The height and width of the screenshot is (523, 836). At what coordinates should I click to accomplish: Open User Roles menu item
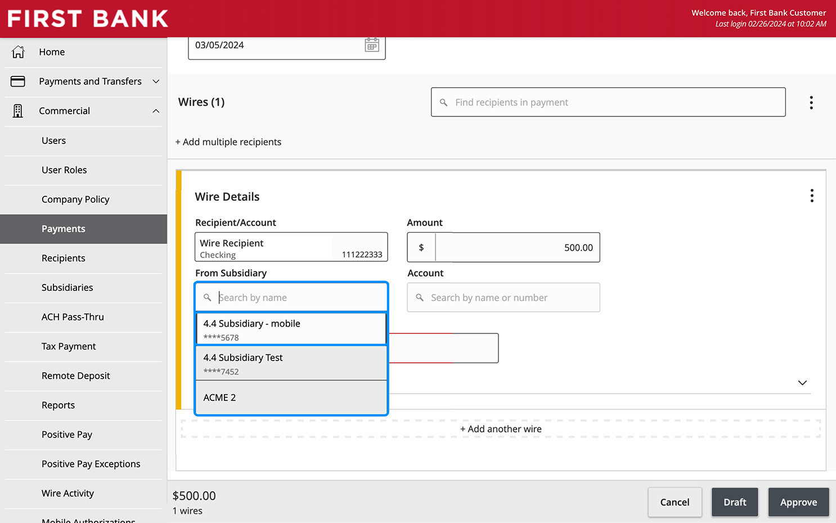coord(84,170)
